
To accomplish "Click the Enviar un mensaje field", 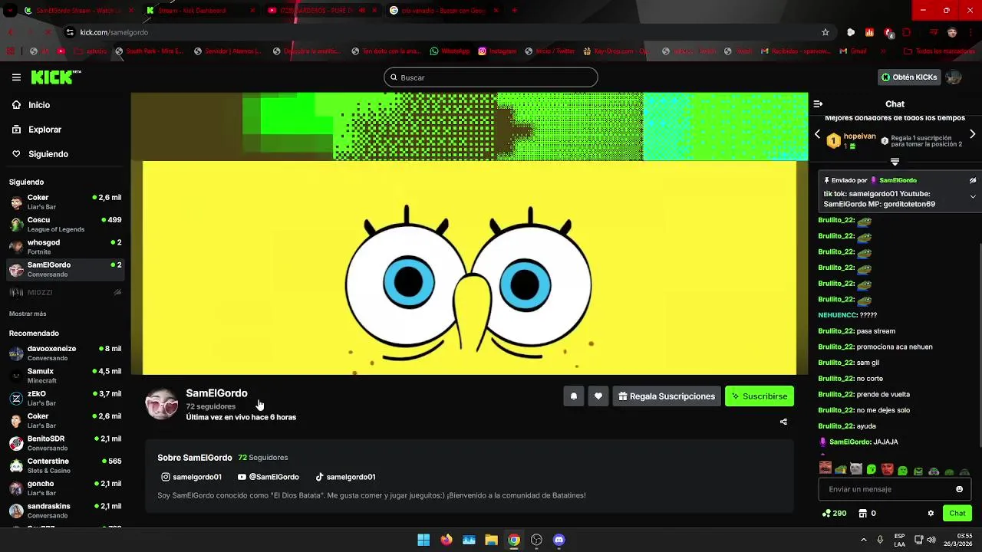I will click(x=895, y=489).
